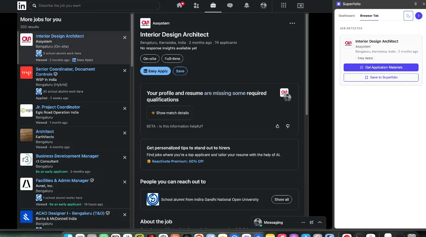Dismiss the Business Development Manager job
This screenshot has height=237, width=426.
125,158
